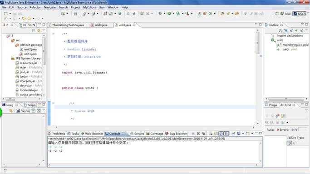The image size is (310, 174).
Task: Open the Properties tab
Action: [x=271, y=105]
